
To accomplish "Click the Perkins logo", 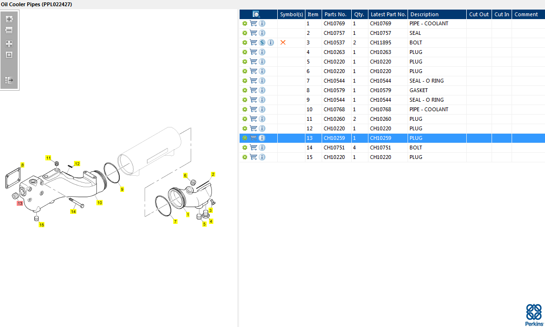I will coord(534,315).
